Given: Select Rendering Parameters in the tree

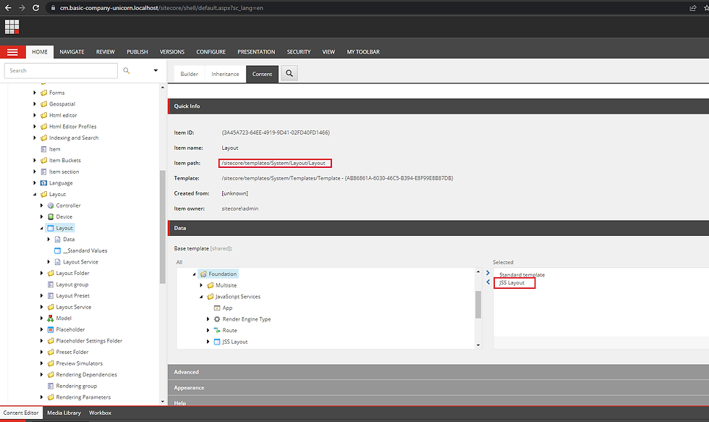Looking at the screenshot, I should click(x=83, y=397).
